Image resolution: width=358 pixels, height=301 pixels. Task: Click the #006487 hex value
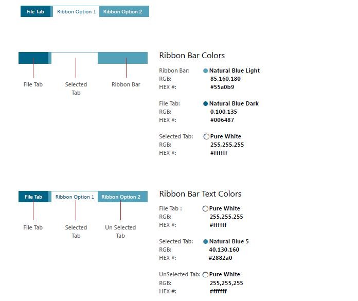click(x=222, y=120)
